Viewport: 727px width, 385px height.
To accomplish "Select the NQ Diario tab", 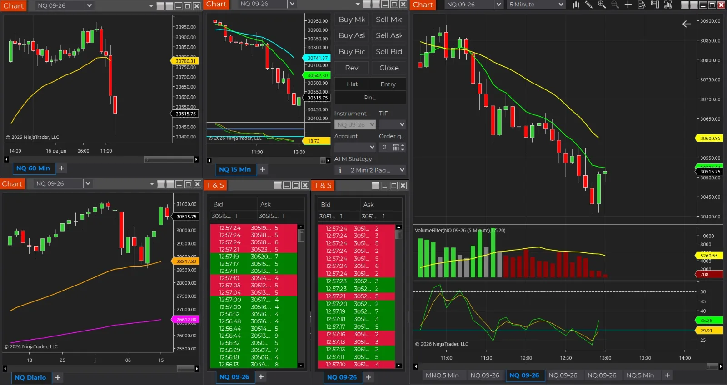I will coord(30,377).
